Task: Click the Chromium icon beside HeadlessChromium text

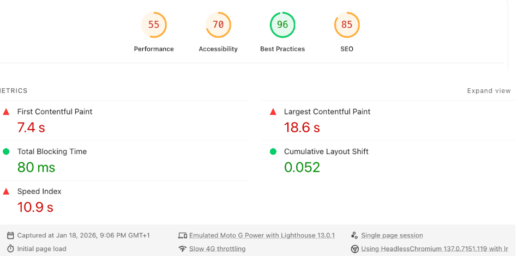Action: 354,249
